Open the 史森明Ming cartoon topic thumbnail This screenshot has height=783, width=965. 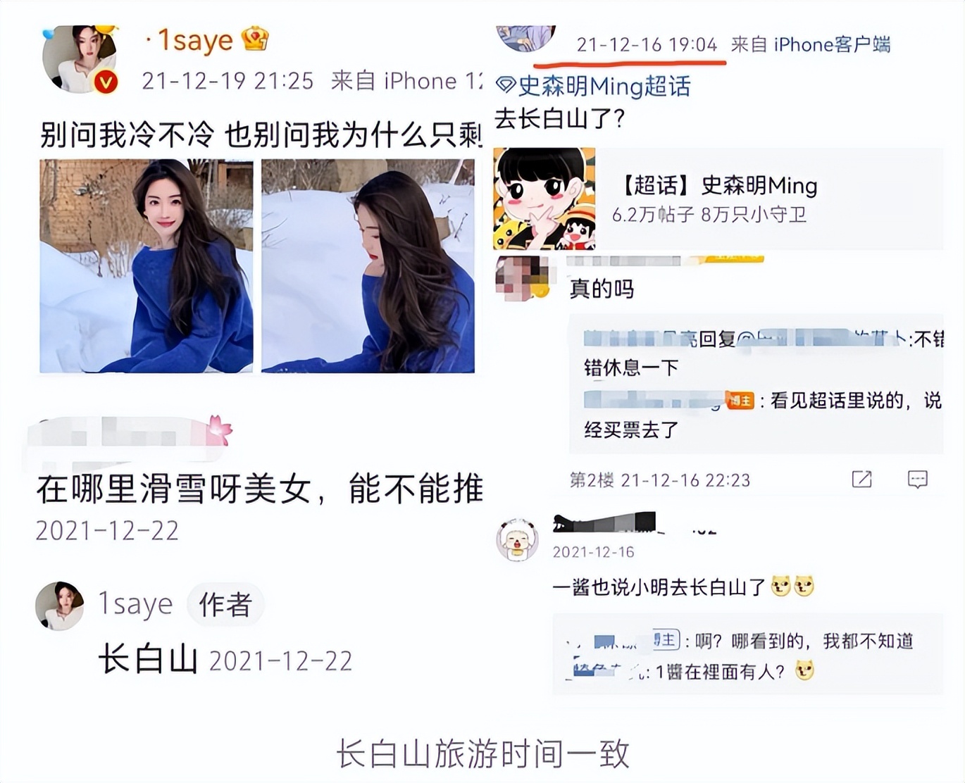coord(544,199)
